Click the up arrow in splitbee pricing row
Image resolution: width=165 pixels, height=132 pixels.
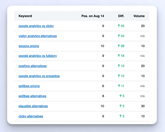119,86
